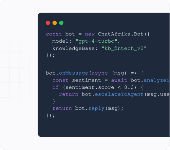Click the "new" keyword

[90, 34]
